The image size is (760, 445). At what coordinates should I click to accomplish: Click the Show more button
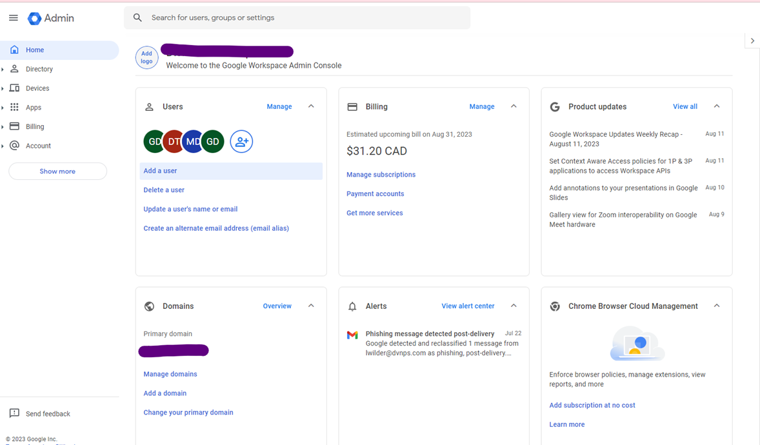tap(57, 172)
